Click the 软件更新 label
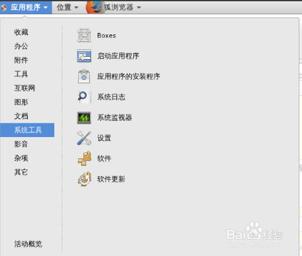The image size is (302, 256). pyautogui.click(x=111, y=179)
